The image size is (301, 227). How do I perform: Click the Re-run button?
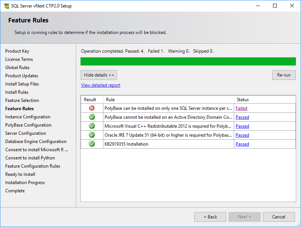pyautogui.click(x=284, y=75)
